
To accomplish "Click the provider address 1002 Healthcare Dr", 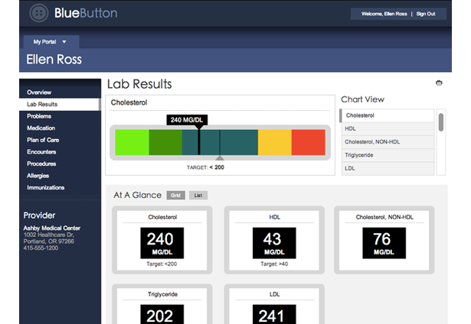I will (49, 235).
